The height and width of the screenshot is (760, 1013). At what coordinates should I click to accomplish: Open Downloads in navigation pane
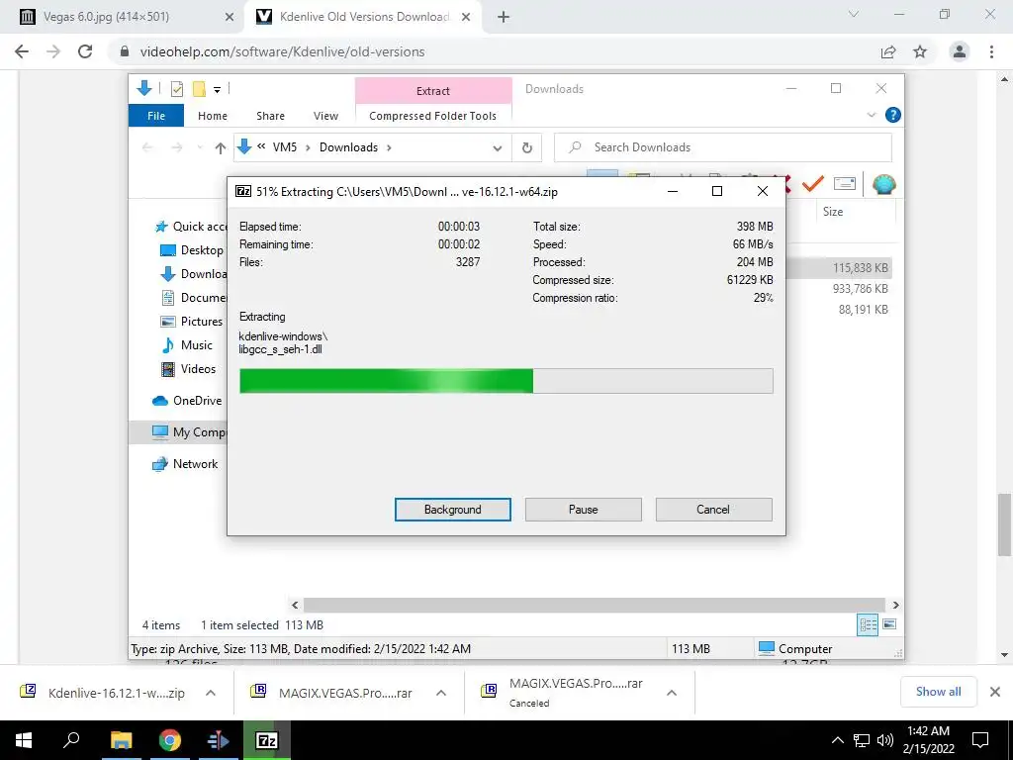(x=193, y=274)
